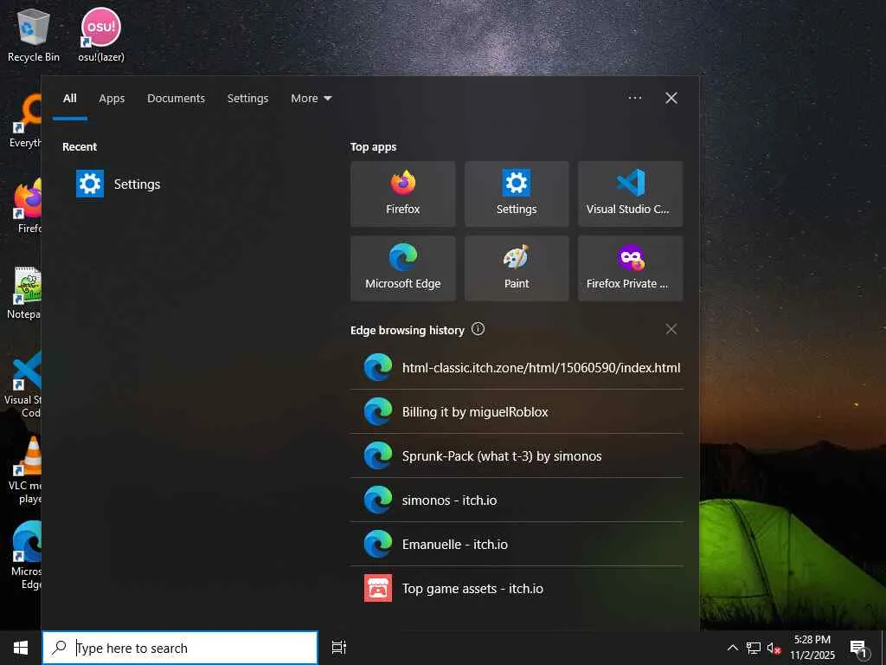886x665 pixels.
Task: Open the taskbar clock and date
Action: coord(812,648)
